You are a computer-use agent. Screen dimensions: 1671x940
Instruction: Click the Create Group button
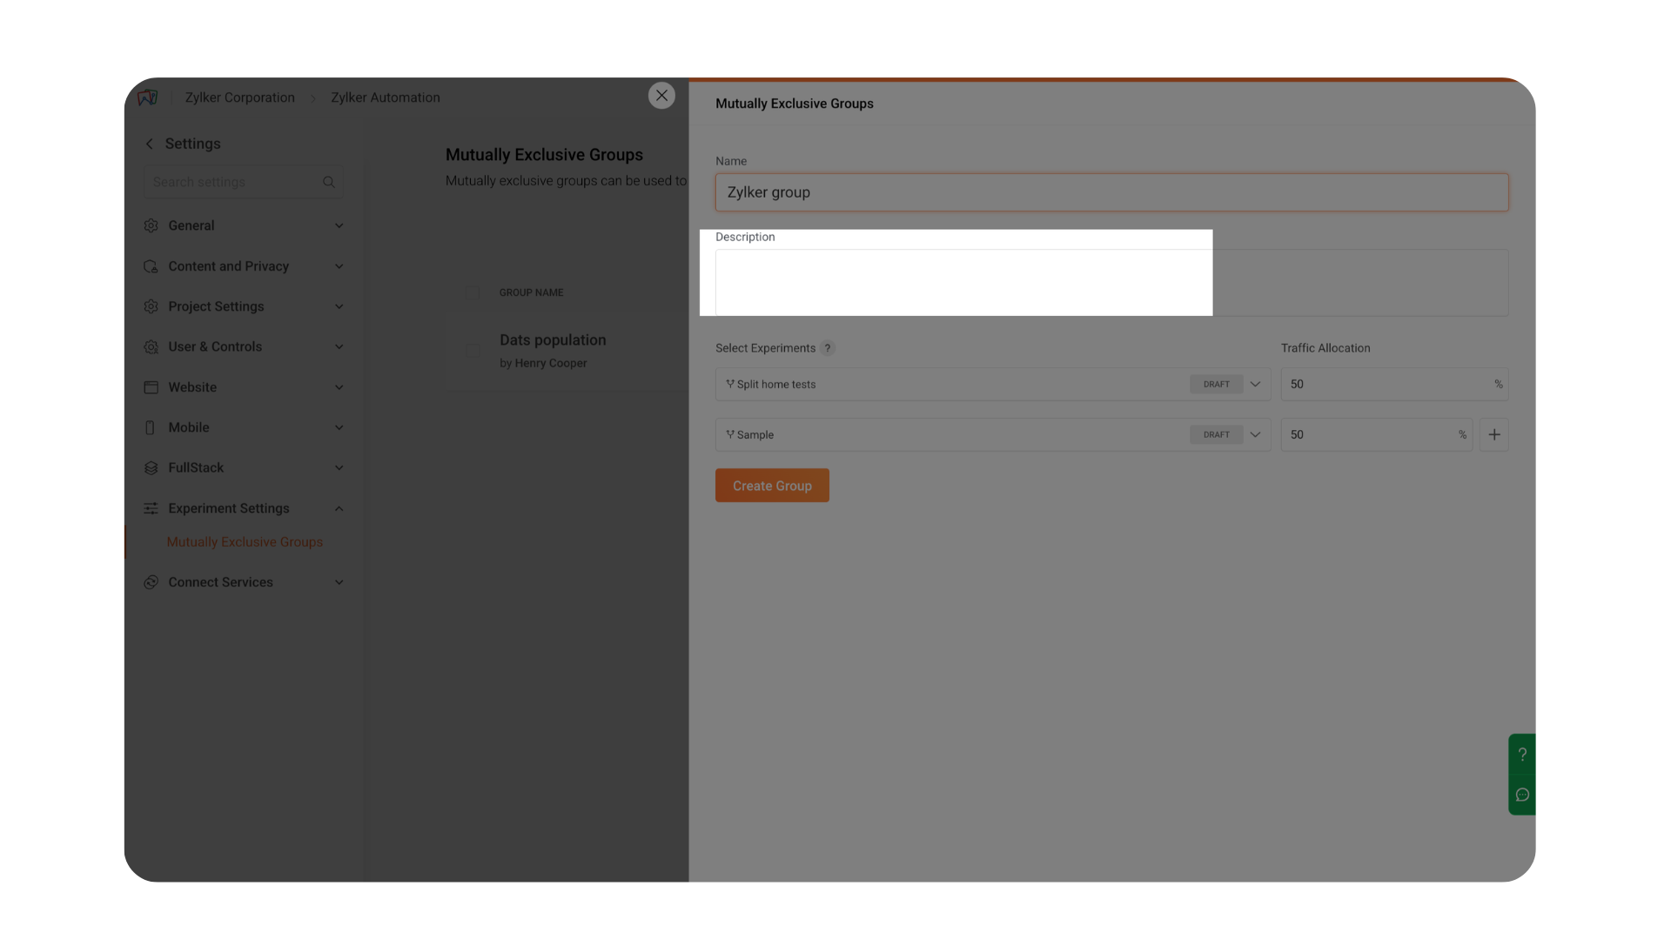point(772,486)
